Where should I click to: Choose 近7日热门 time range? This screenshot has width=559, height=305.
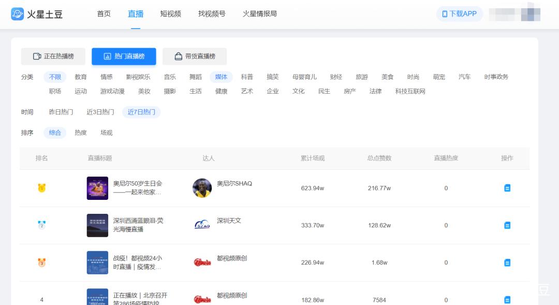pyautogui.click(x=141, y=112)
